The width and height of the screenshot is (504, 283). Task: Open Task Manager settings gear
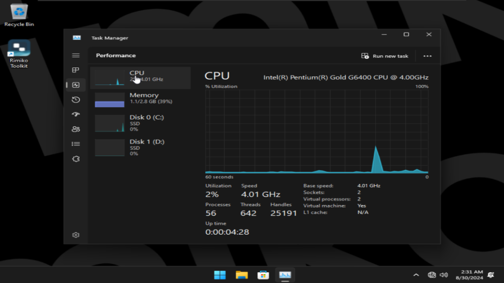click(x=76, y=235)
